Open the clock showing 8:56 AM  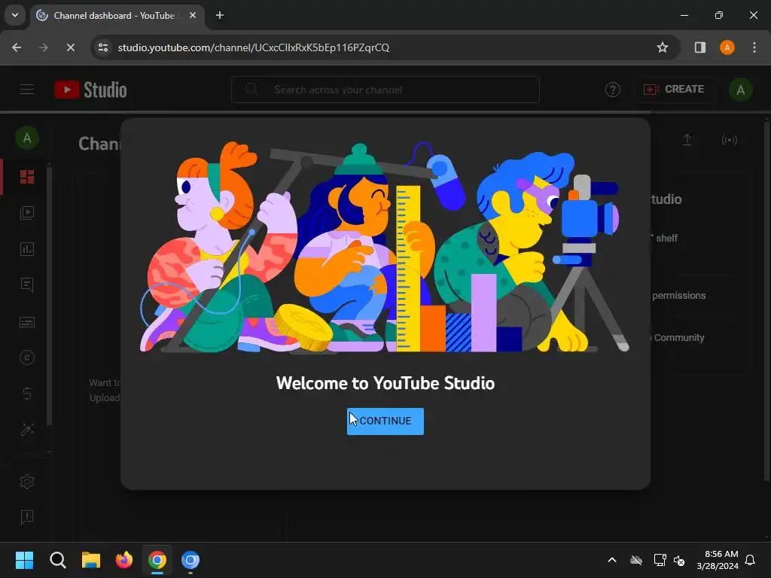(718, 560)
